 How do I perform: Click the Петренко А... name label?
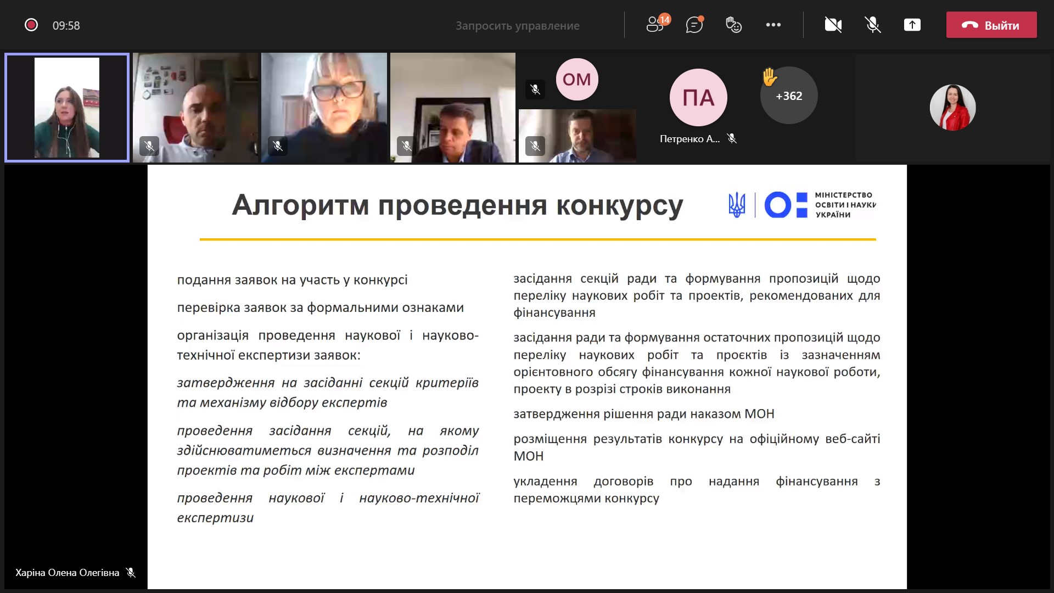pos(689,139)
